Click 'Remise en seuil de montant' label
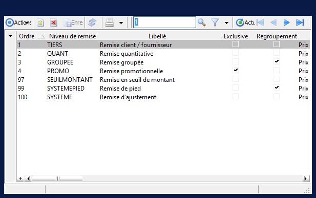The image size is (316, 198). 137,80
